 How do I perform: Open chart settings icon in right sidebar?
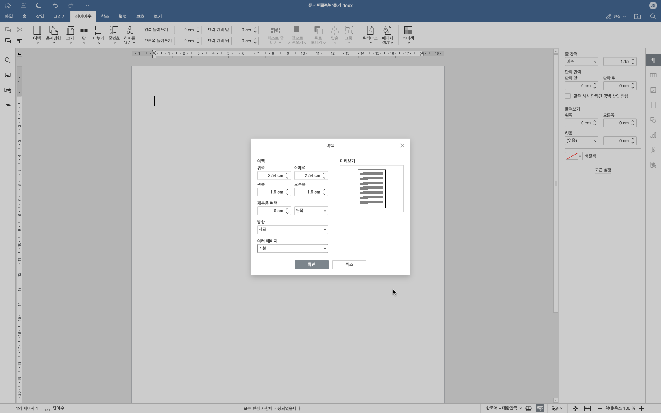(653, 135)
